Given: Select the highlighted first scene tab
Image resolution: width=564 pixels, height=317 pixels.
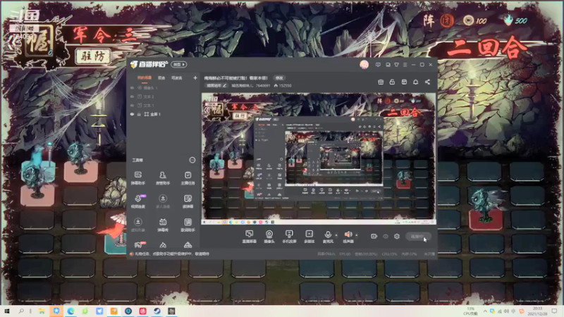Looking at the screenshot, I should click(145, 77).
